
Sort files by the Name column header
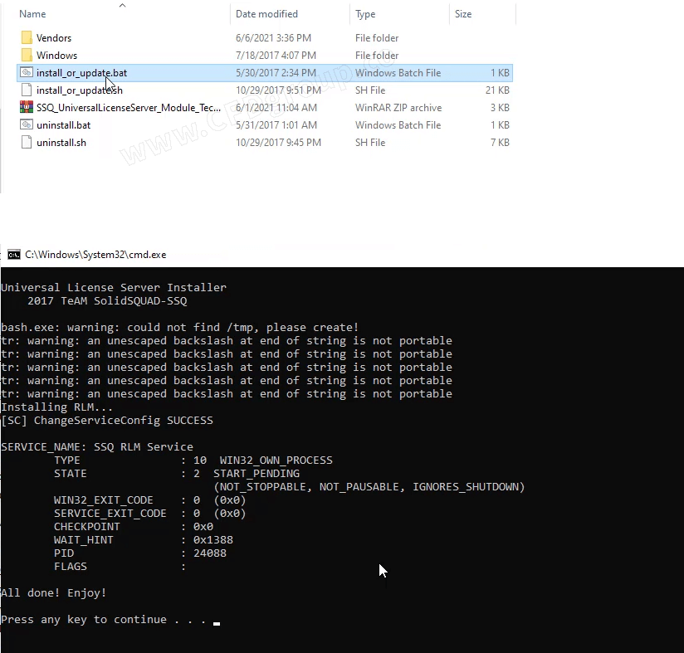click(x=32, y=14)
